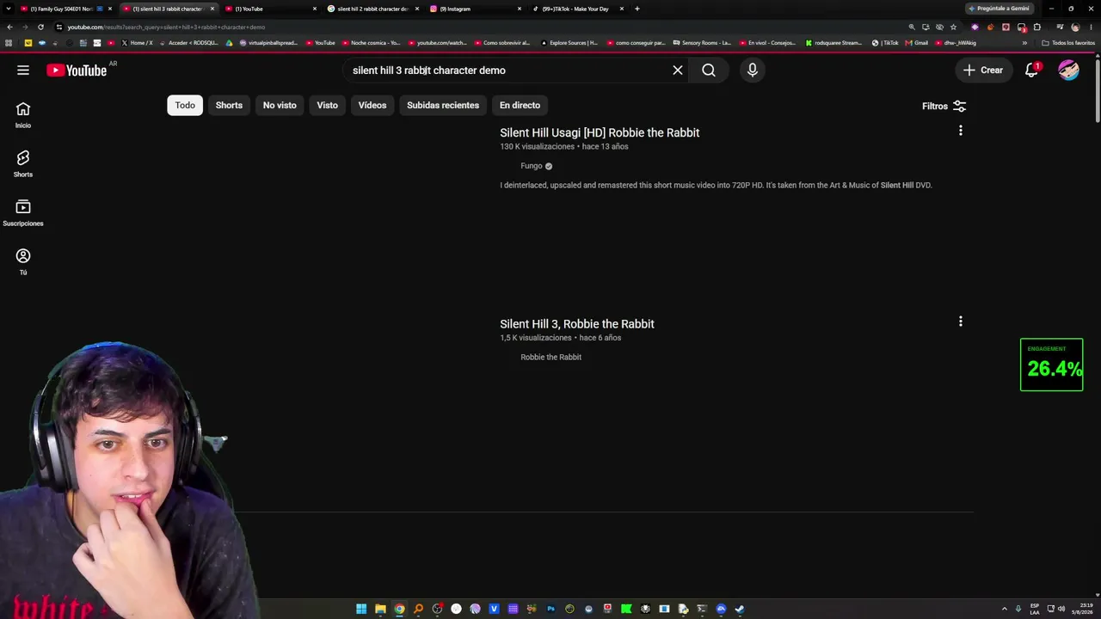Open File Explorer from the taskbar

(x=380, y=609)
